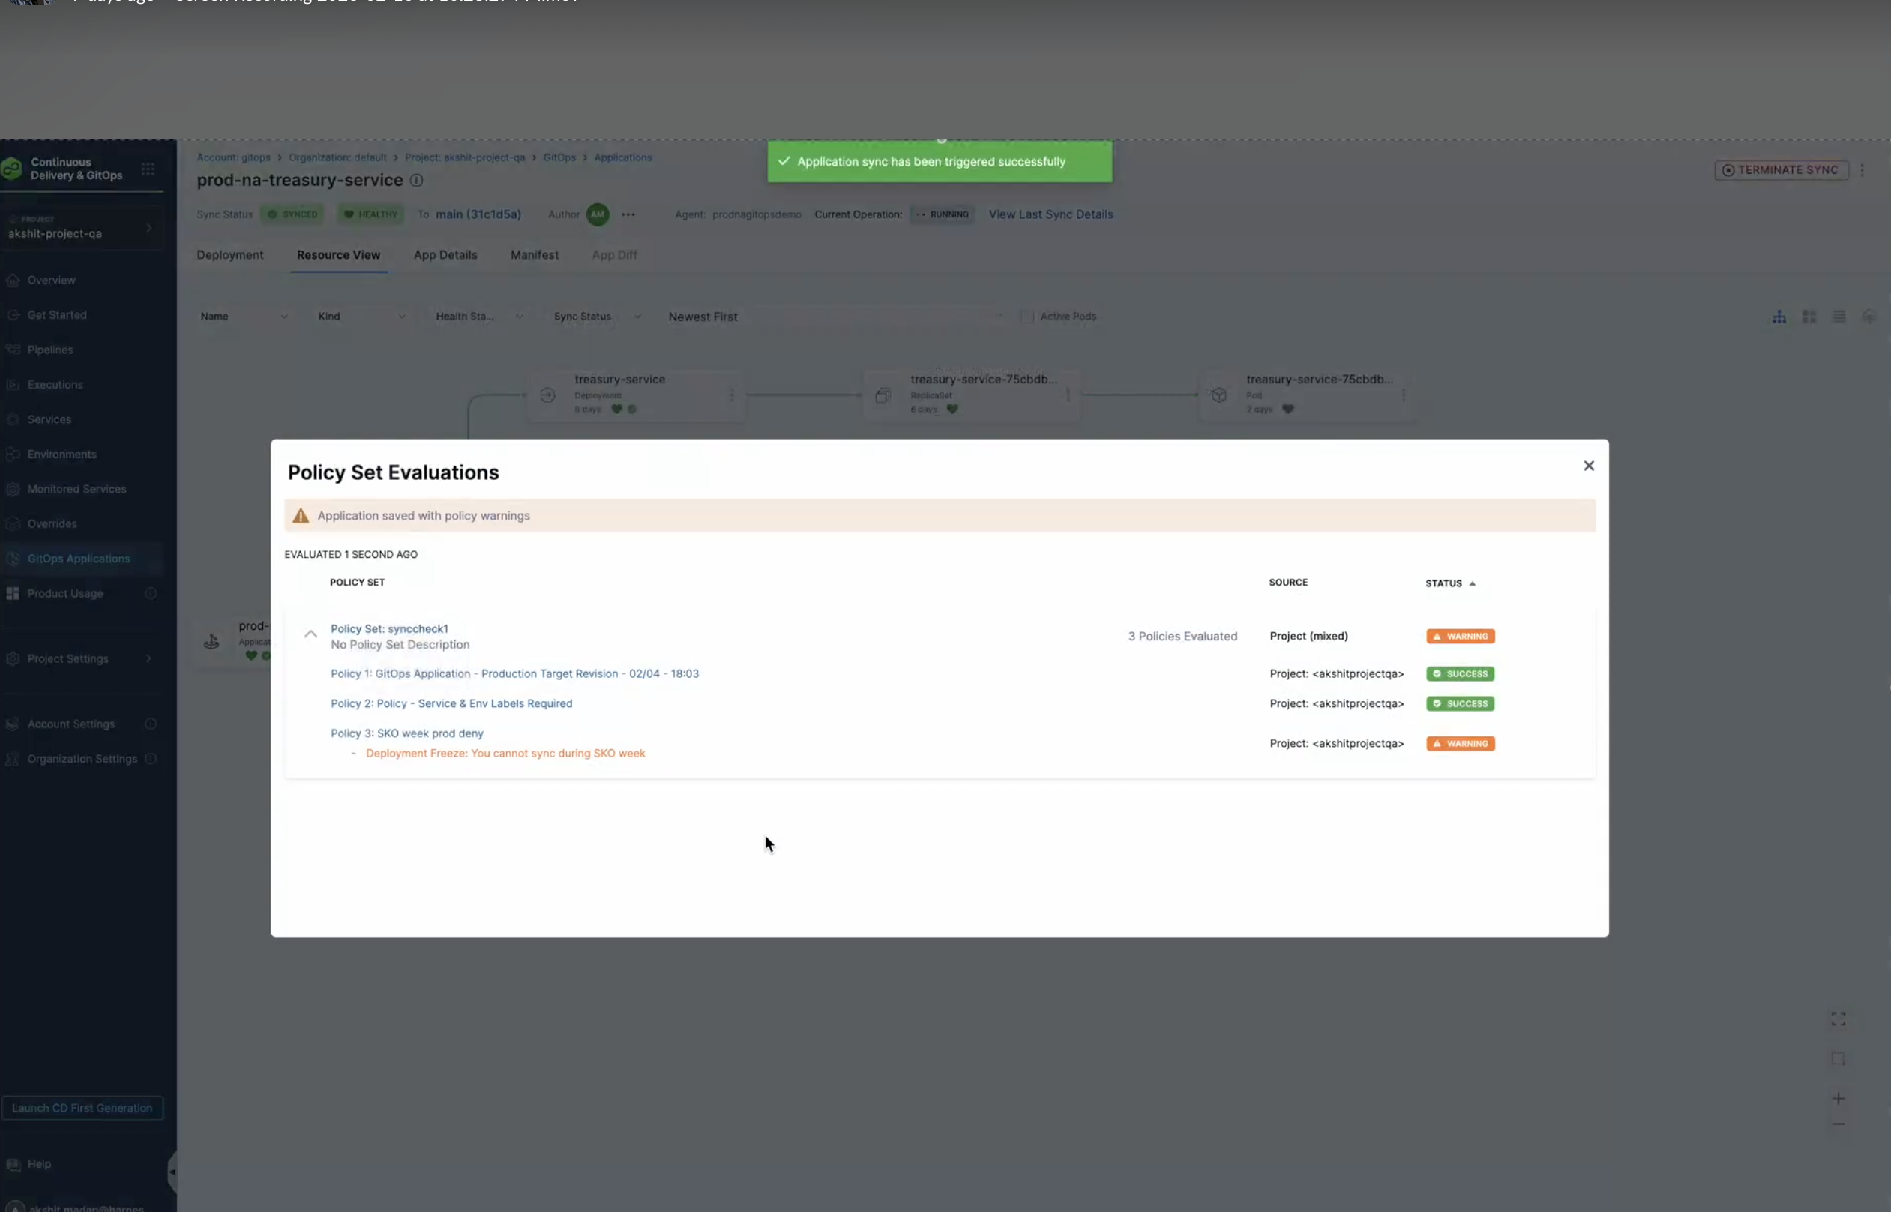Screen dimensions: 1891x1212
Task: Enable the Active Pods checkbox
Action: pyautogui.click(x=1026, y=316)
